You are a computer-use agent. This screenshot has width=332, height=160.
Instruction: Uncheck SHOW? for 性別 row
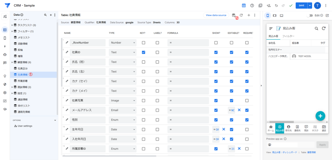tap(216, 120)
